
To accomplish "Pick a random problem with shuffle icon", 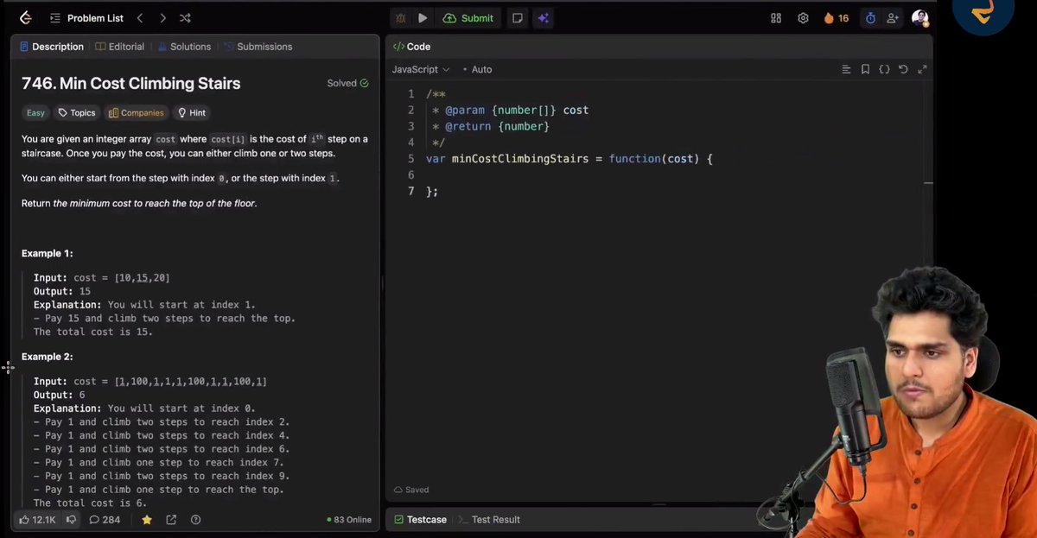I will [185, 18].
